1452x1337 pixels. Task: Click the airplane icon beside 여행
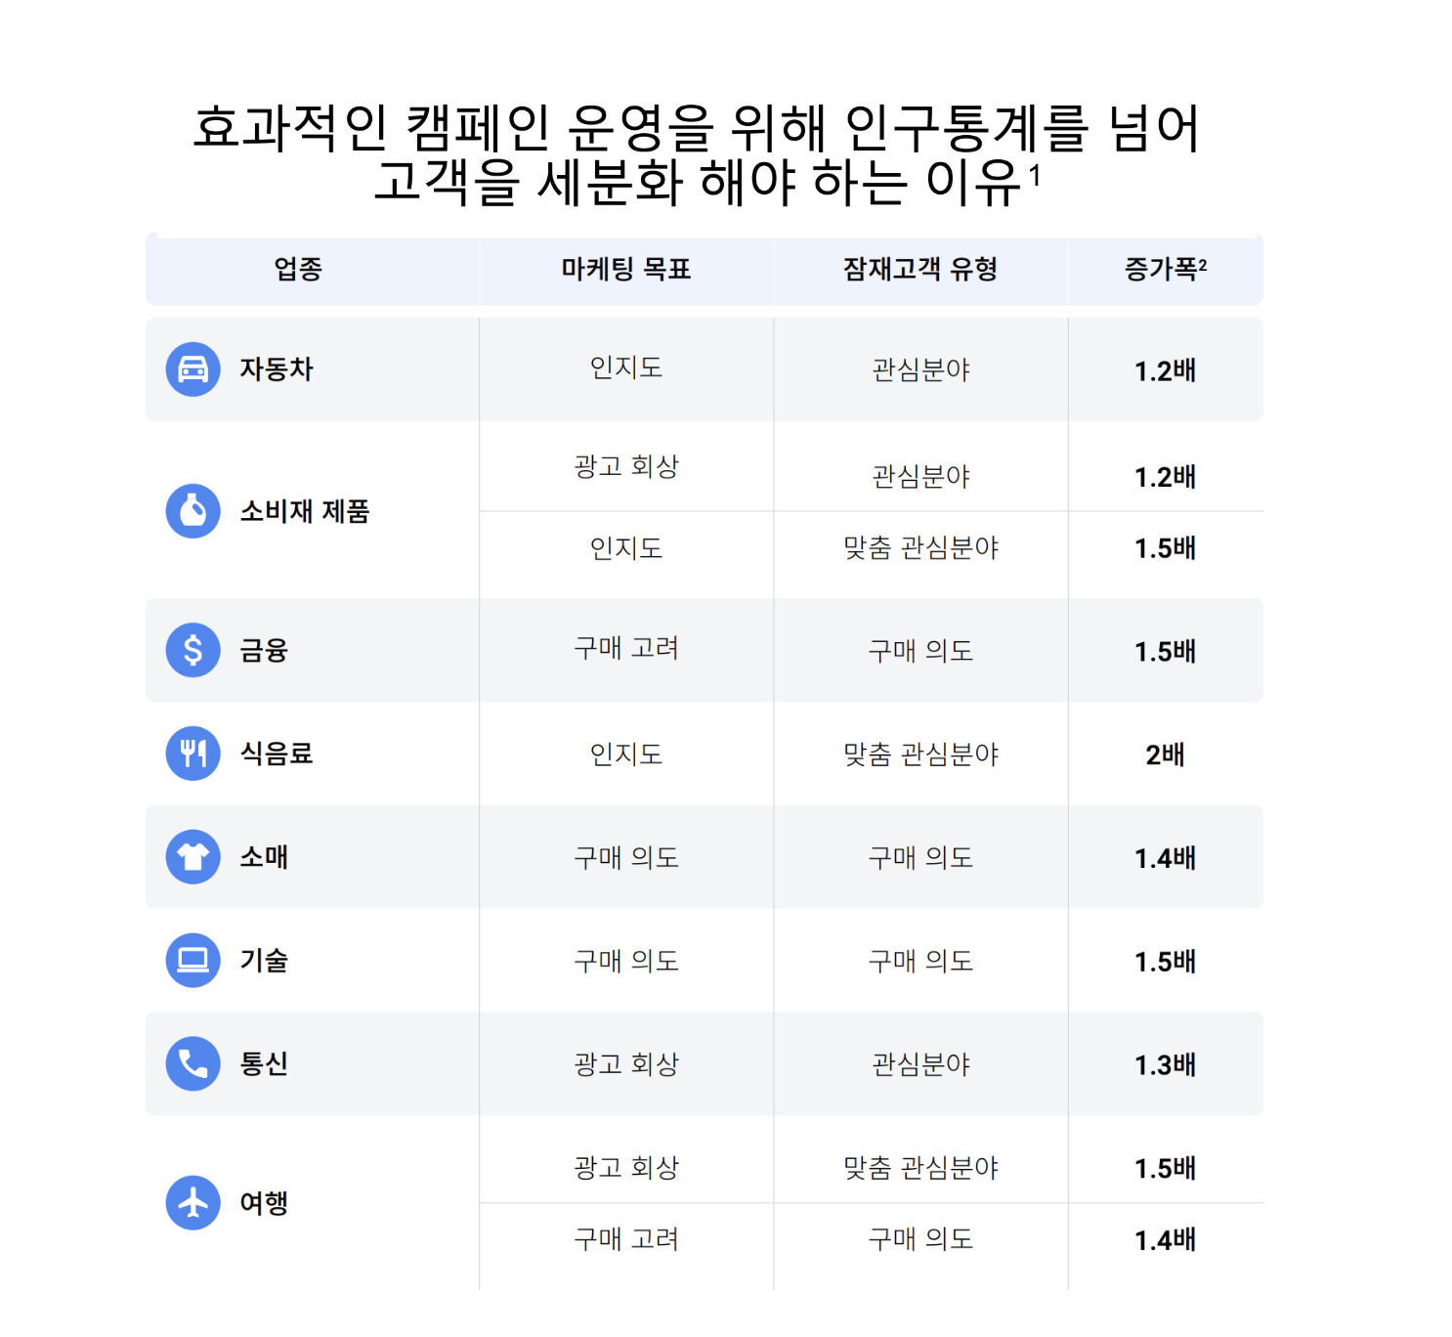pos(193,1203)
